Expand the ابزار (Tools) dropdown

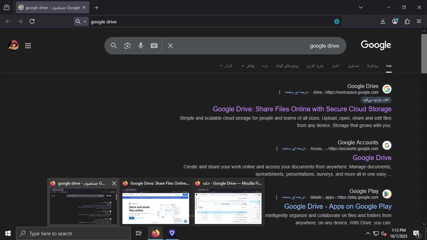226,66
